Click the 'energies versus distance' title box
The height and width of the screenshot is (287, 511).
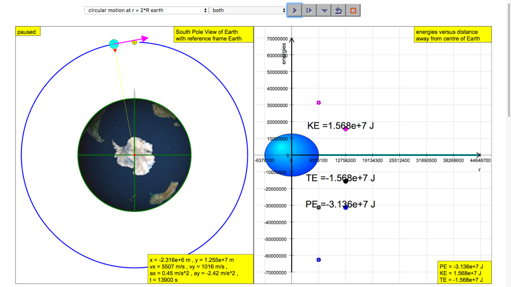[453, 35]
